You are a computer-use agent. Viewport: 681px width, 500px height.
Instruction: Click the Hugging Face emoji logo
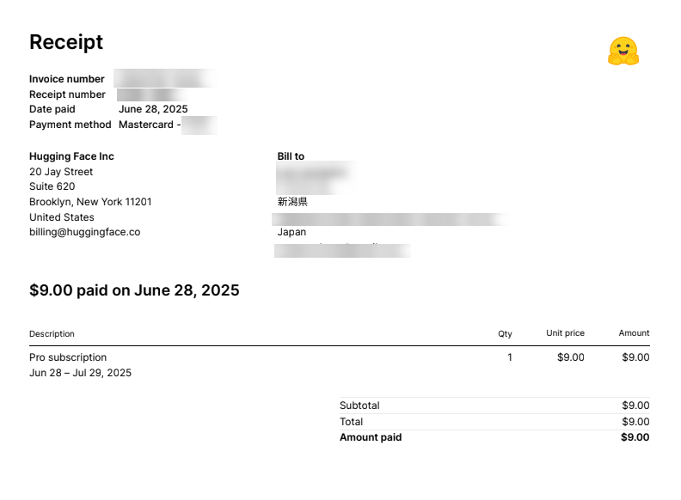tap(623, 52)
